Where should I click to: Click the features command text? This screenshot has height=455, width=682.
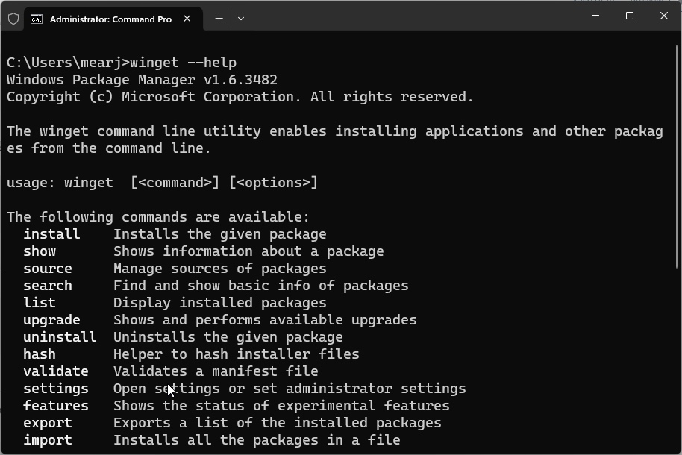pyautogui.click(x=55, y=405)
